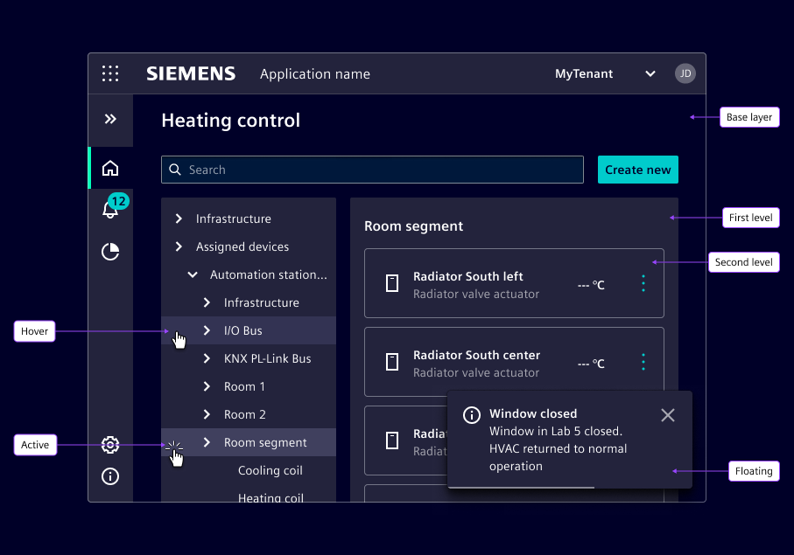Open settings gear in sidebar
Image resolution: width=794 pixels, height=555 pixels.
coord(110,445)
